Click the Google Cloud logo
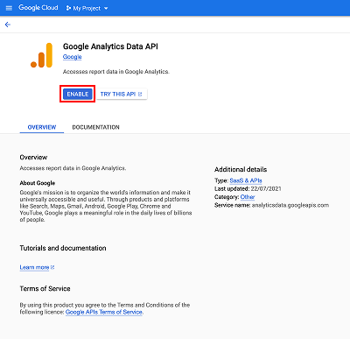This screenshot has height=339, width=350. pos(38,8)
